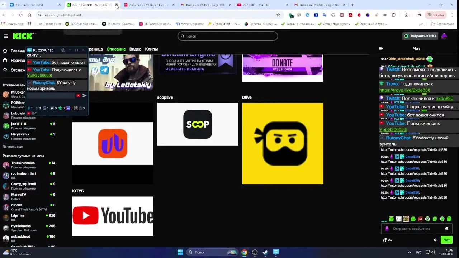The width and height of the screenshot is (459, 258).
Task: Expand the hidden bookmarks overflow chevron
Action: point(421,24)
